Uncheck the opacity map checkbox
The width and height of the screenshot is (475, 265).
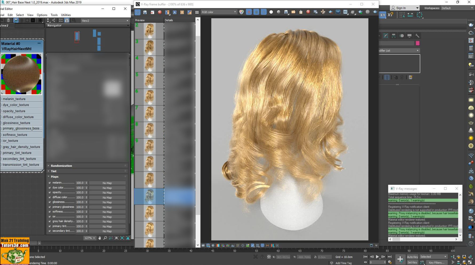point(50,193)
